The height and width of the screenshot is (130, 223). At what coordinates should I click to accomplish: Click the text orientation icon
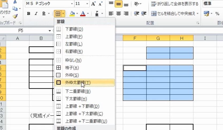[x=137, y=4]
